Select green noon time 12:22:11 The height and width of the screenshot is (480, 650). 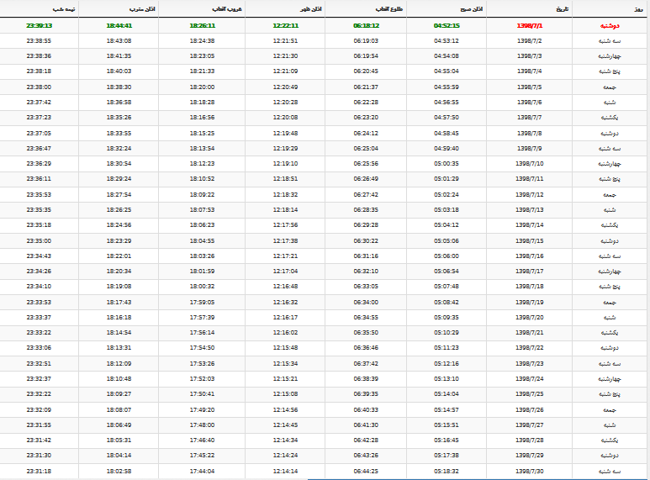click(286, 26)
